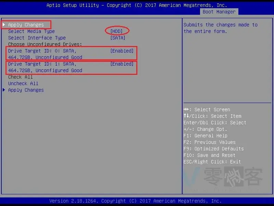Click the up-down arrows Select Item hint
This screenshot has height=206, width=274.
pos(186,116)
